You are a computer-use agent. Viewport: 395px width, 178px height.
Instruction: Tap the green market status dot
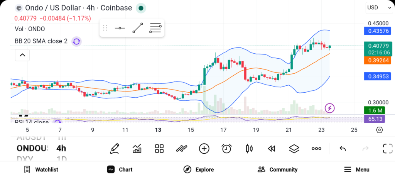pos(141,8)
